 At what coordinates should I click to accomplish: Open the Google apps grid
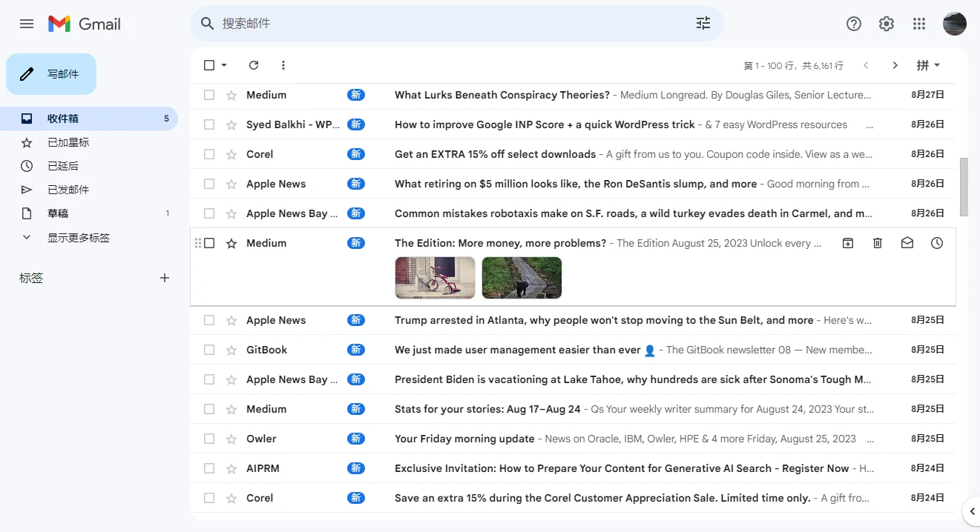(x=919, y=24)
